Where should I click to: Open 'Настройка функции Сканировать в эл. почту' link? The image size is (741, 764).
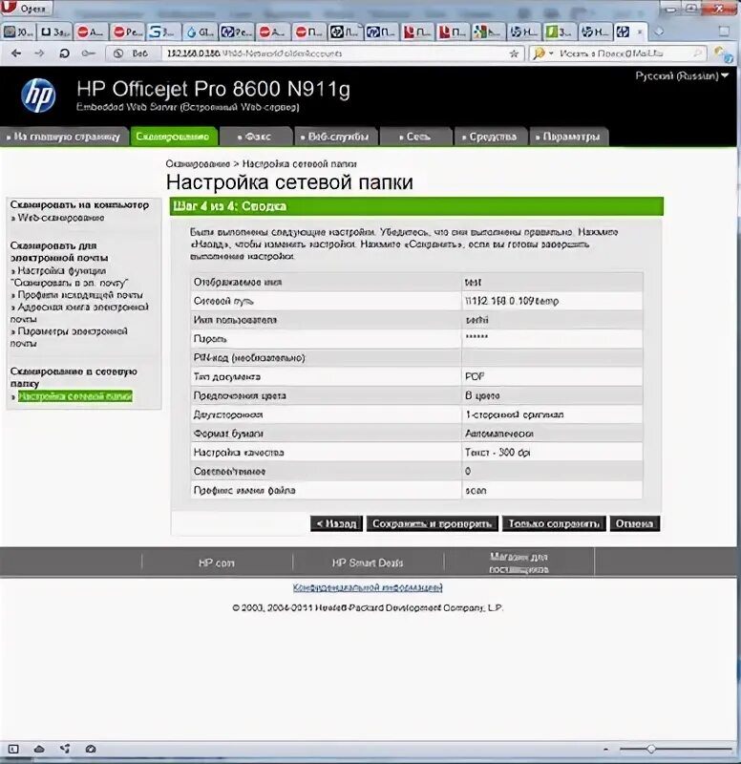[70, 277]
